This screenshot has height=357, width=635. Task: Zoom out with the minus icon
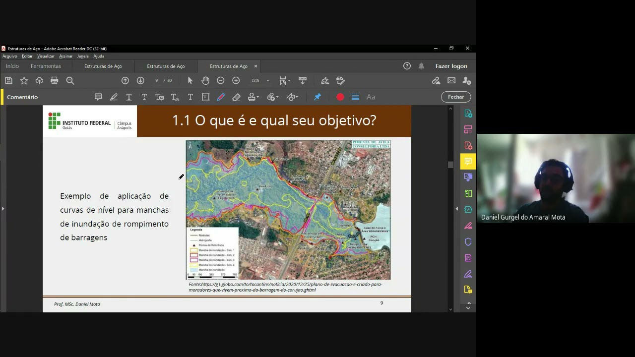(x=221, y=80)
